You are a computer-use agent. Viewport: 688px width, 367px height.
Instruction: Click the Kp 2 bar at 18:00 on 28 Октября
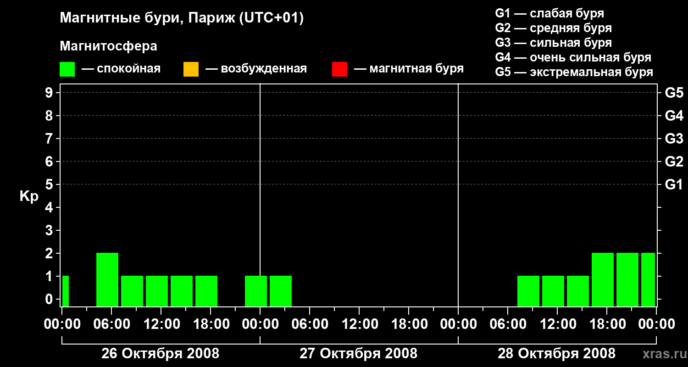[x=603, y=279]
